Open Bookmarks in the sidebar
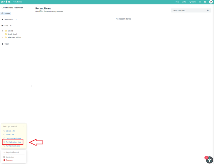The image size is (214, 164). pos(9,19)
